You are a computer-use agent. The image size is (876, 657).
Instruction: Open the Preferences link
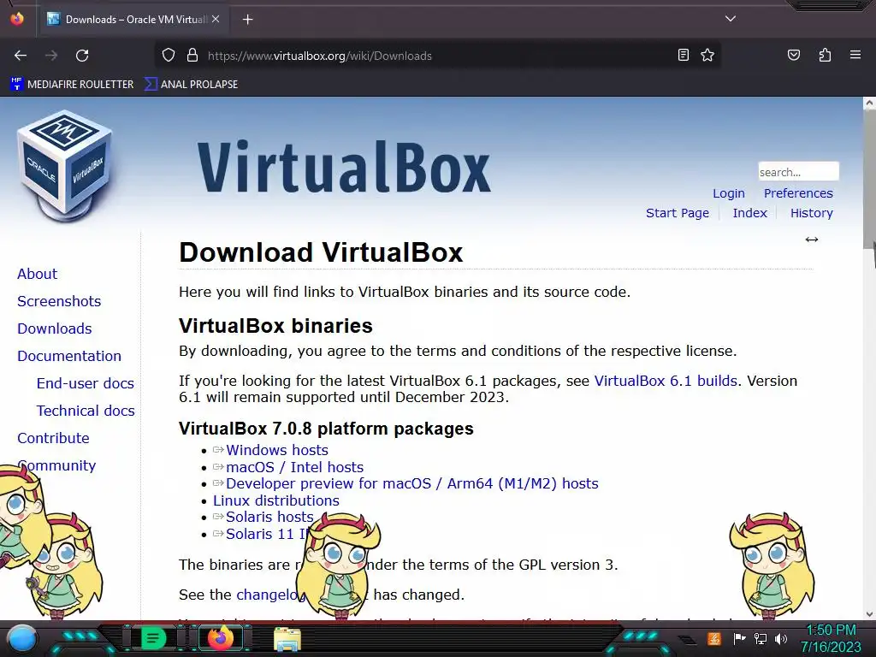coord(798,193)
